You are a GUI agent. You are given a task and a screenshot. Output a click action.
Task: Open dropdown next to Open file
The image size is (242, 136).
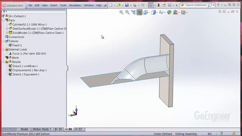123,5
